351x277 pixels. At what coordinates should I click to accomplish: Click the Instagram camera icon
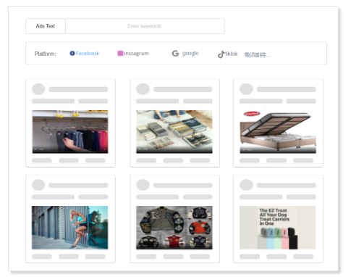120,54
